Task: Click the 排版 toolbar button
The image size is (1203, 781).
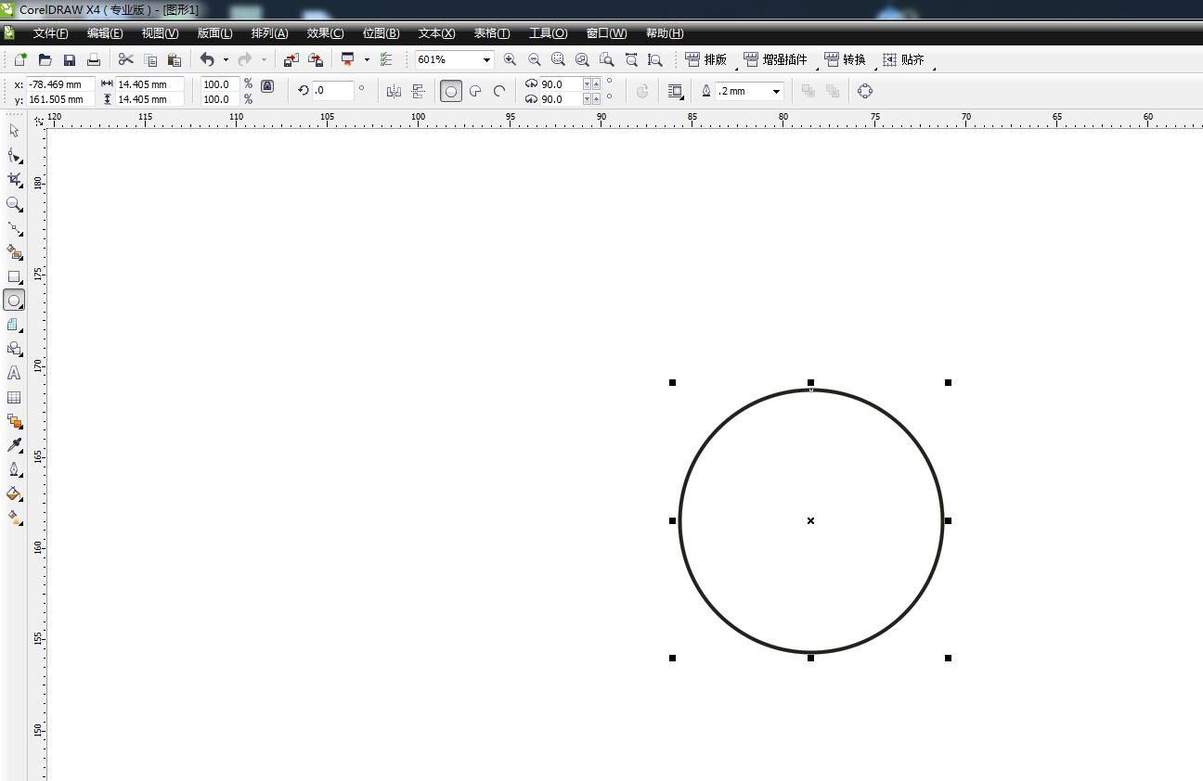Action: 706,59
